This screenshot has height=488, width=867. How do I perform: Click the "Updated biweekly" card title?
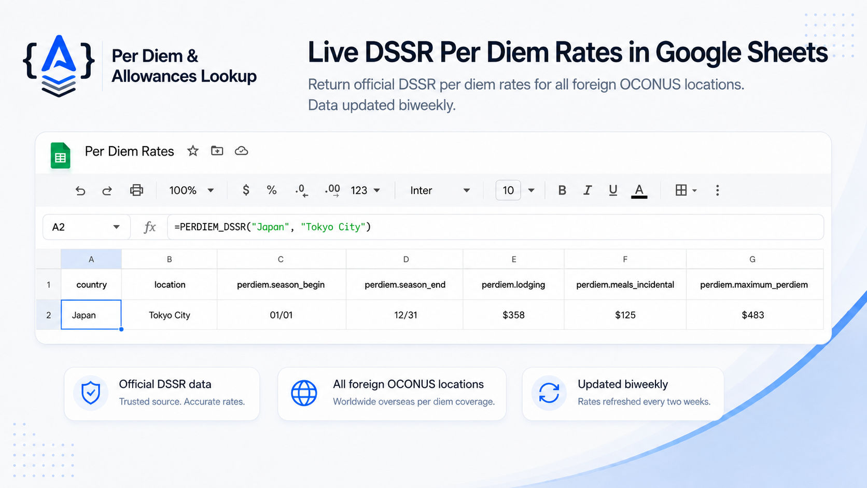point(623,384)
